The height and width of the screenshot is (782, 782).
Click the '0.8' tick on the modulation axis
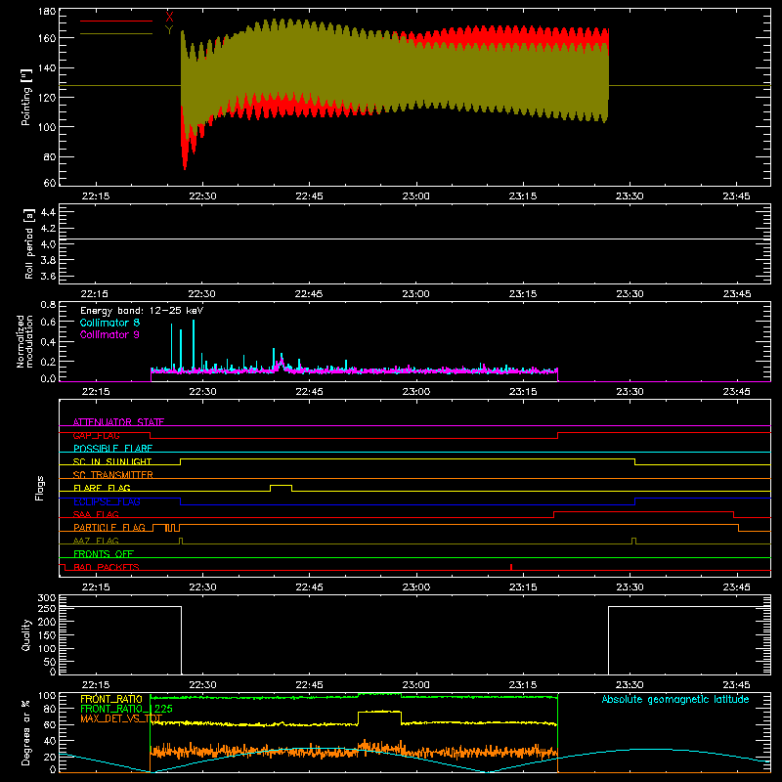point(48,304)
